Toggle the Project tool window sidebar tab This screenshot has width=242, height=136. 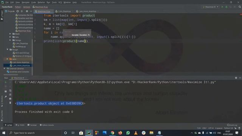(x=2, y=15)
